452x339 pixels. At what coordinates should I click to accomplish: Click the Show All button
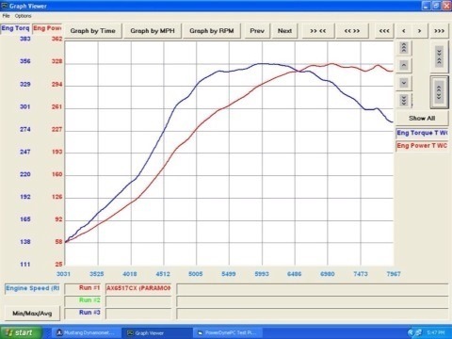pyautogui.click(x=422, y=119)
